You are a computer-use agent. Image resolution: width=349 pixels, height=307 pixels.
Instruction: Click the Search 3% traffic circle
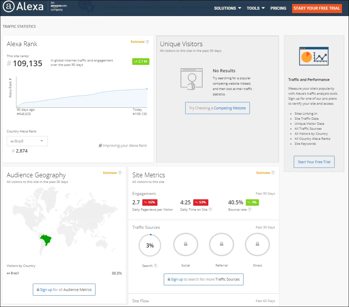pyautogui.click(x=150, y=245)
